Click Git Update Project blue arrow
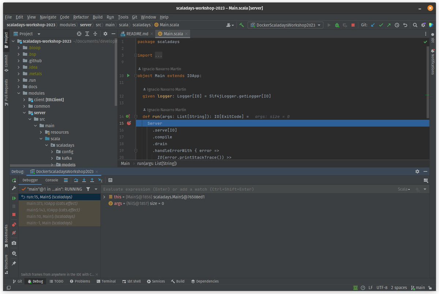439x294 pixels. 373,25
